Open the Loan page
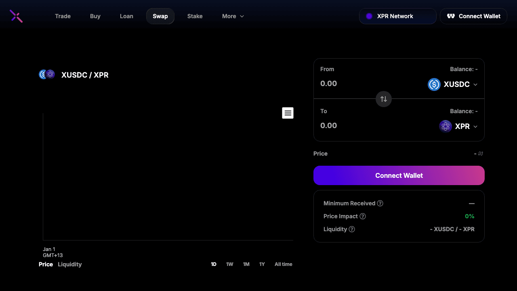Viewport: 517px width, 291px height. [x=126, y=16]
